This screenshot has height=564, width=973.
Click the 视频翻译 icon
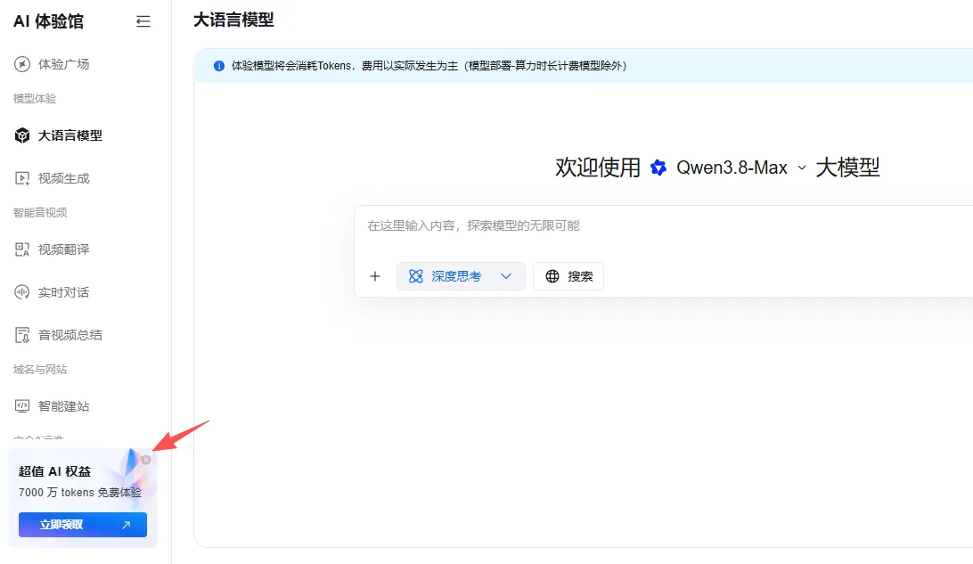[x=22, y=249]
